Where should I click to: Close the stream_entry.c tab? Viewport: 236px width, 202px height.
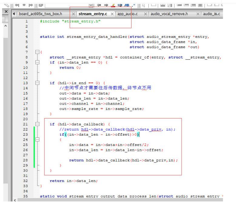112,14
